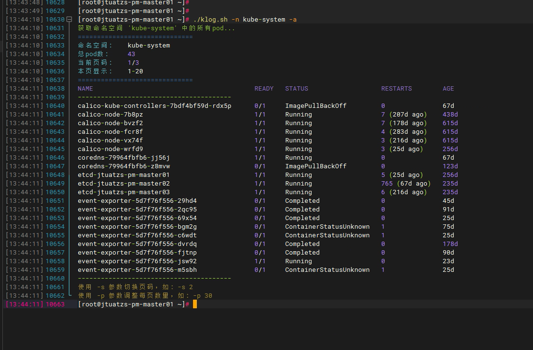Click the '-p 30' page size hint line
The image size is (533, 350).
pyautogui.click(x=145, y=296)
